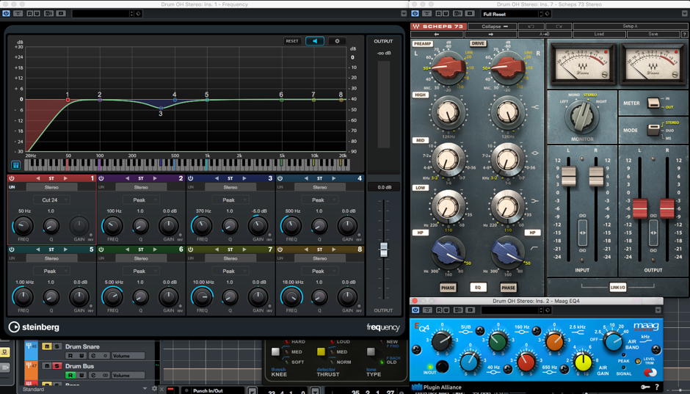Click the speaker listen icon above EQ graph
The width and height of the screenshot is (690, 394).
[x=314, y=41]
